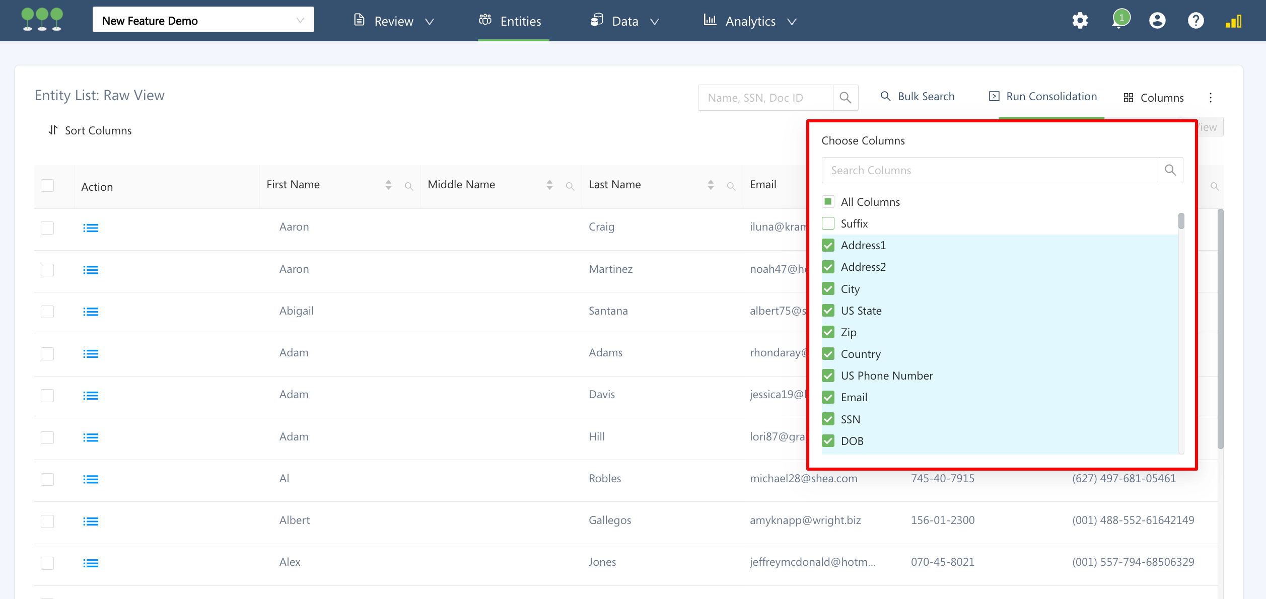Expand the Analytics menu dropdown
Image resolution: width=1266 pixels, height=599 pixels.
tap(750, 21)
